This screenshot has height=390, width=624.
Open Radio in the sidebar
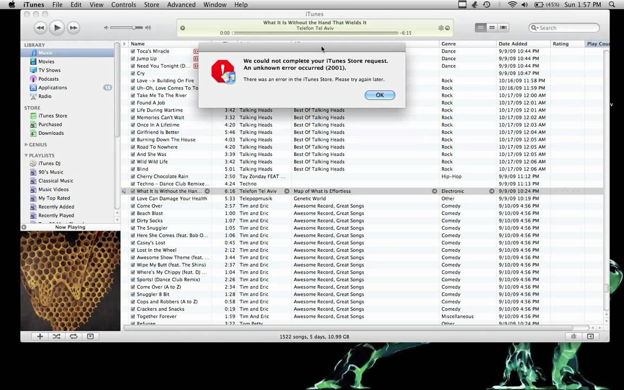click(44, 96)
